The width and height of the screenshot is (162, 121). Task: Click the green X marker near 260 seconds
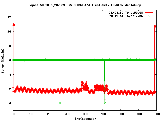pos(60,103)
